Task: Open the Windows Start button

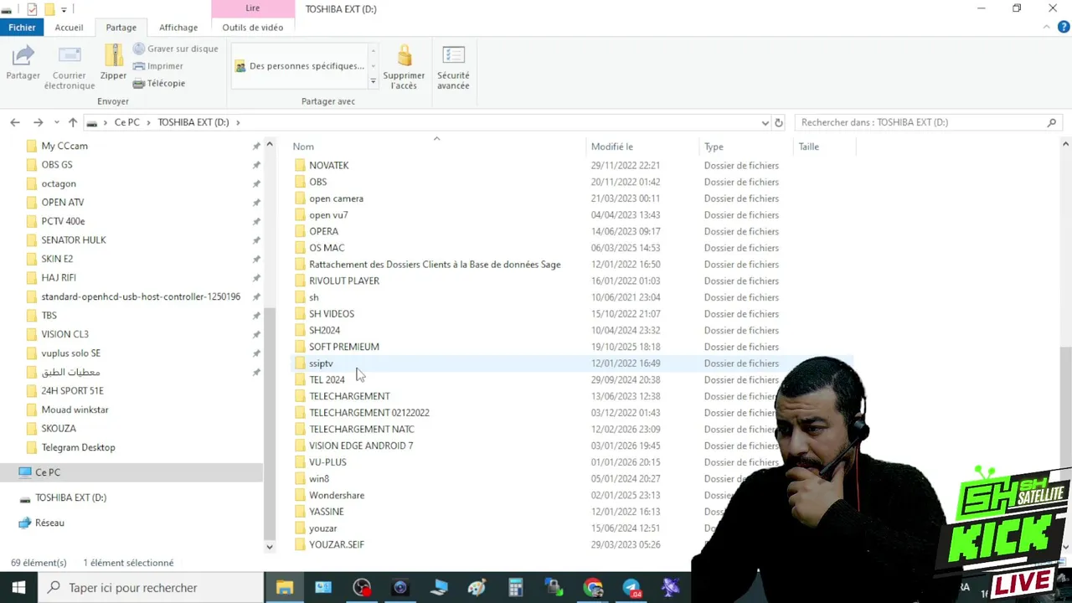Action: click(x=18, y=587)
